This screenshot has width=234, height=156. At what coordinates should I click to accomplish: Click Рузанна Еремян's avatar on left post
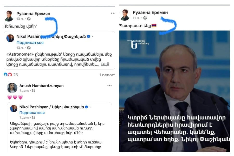9,16
